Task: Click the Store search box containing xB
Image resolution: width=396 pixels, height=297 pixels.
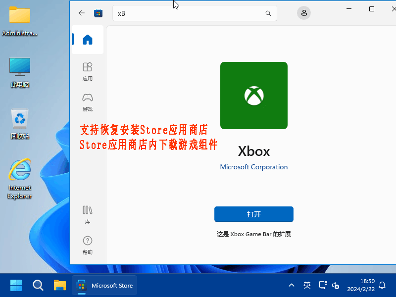Action: coord(195,13)
